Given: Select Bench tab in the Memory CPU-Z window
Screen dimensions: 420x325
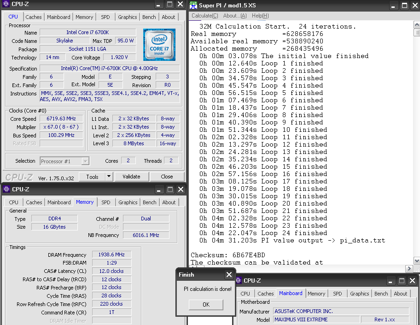Looking at the screenshot, I should point(150,202).
